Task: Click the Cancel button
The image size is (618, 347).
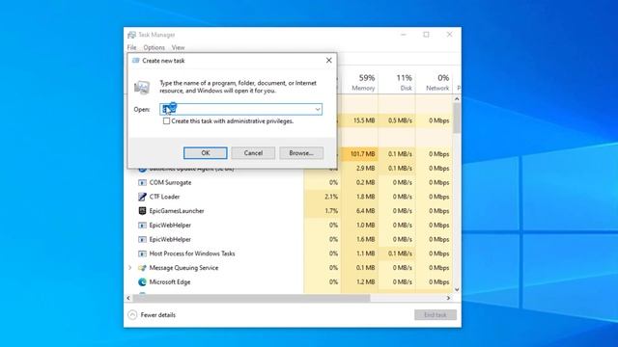Action: 253,153
